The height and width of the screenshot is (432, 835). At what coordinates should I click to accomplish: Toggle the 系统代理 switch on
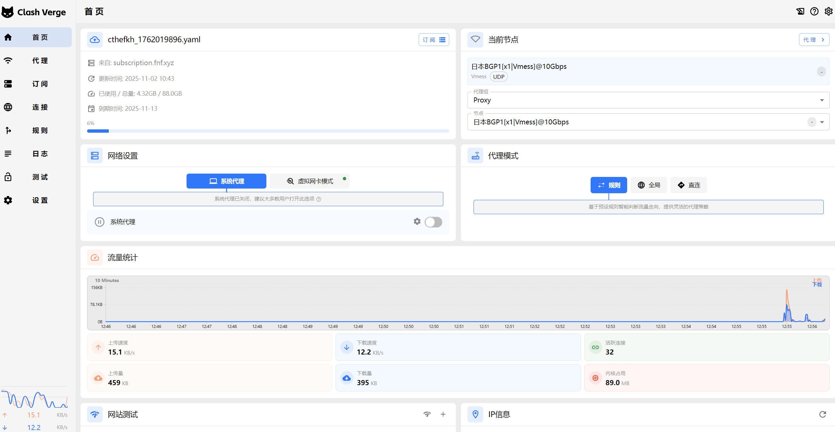point(433,222)
